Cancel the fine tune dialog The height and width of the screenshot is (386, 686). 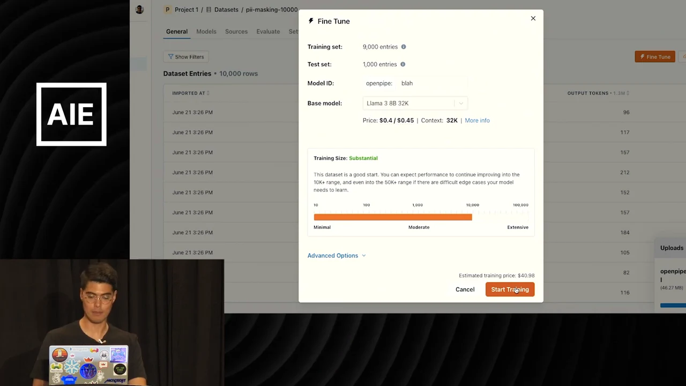click(x=465, y=289)
